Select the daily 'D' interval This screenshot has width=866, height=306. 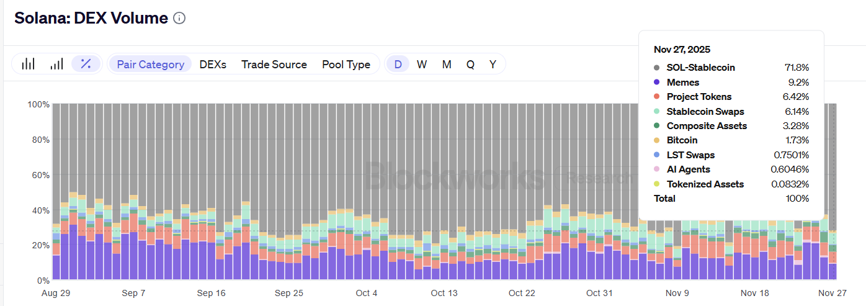click(x=398, y=64)
